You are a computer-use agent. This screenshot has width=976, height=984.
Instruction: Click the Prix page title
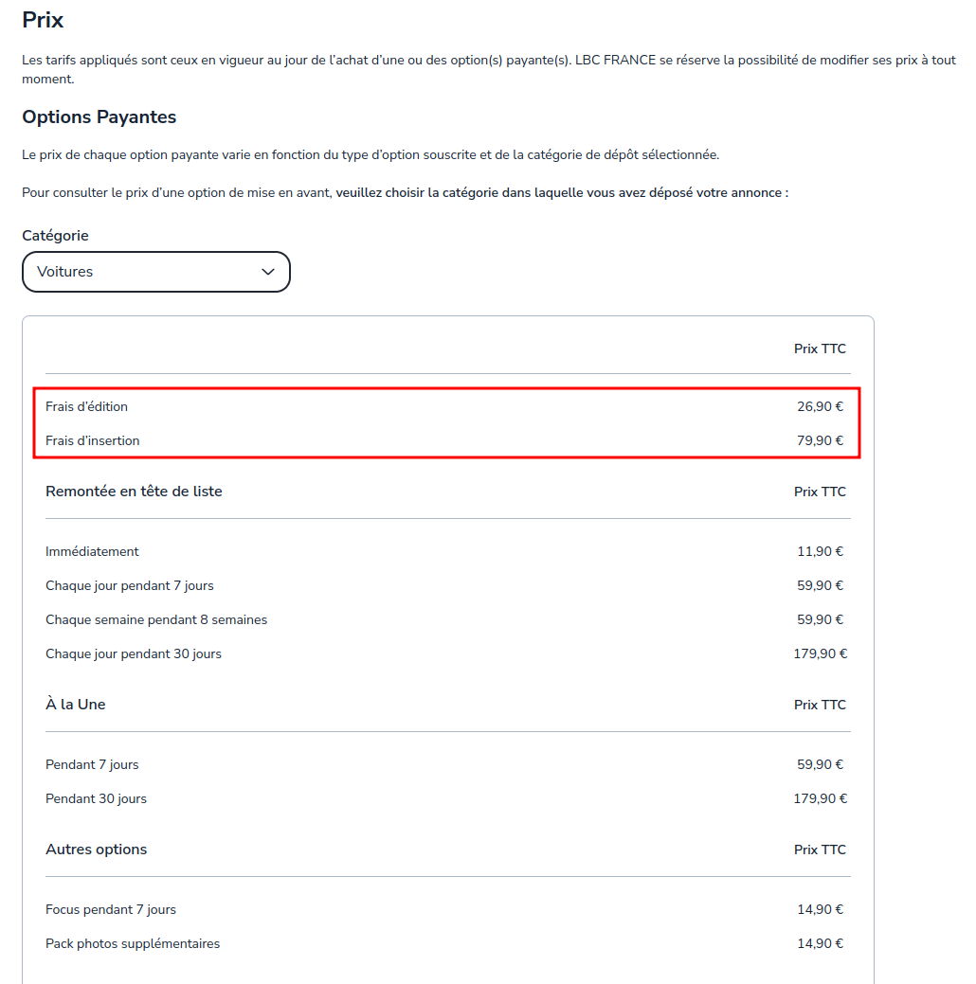point(43,20)
